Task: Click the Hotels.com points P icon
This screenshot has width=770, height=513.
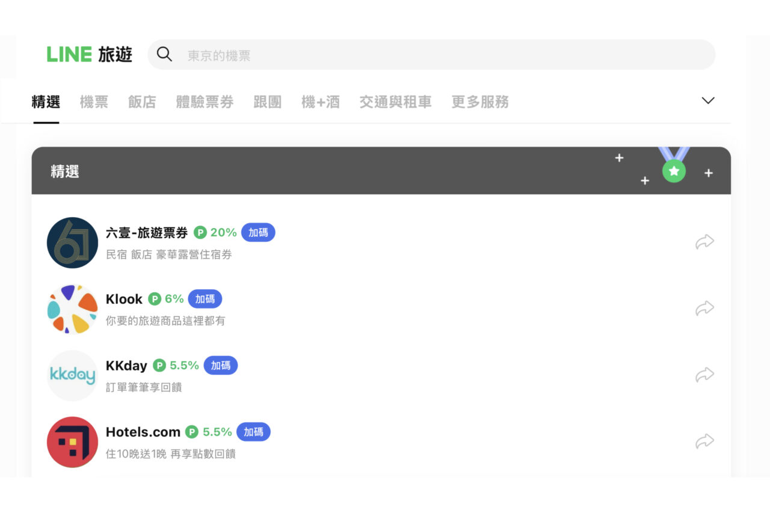Action: point(192,432)
